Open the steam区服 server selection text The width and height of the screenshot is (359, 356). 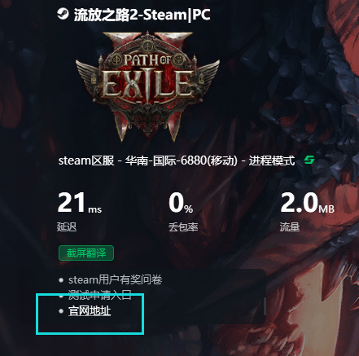point(86,160)
